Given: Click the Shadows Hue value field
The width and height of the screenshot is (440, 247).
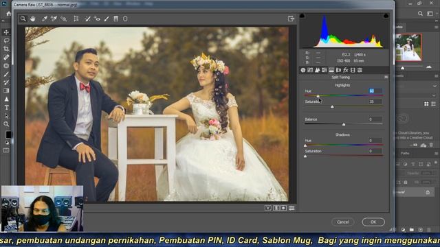Looking at the screenshot, I should pyautogui.click(x=375, y=140).
